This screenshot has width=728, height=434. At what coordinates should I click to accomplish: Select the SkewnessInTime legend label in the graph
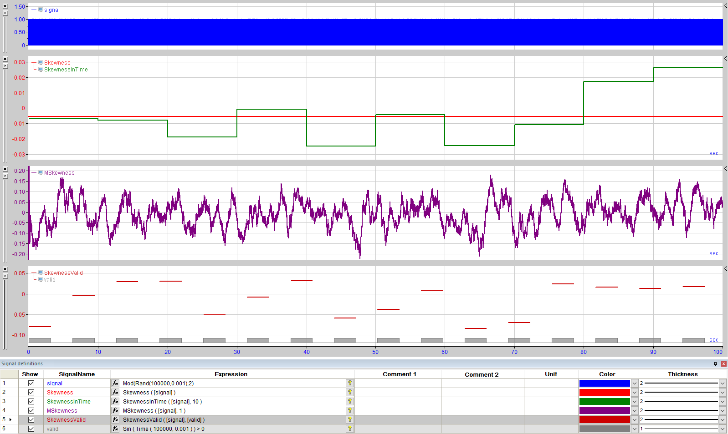coord(66,70)
